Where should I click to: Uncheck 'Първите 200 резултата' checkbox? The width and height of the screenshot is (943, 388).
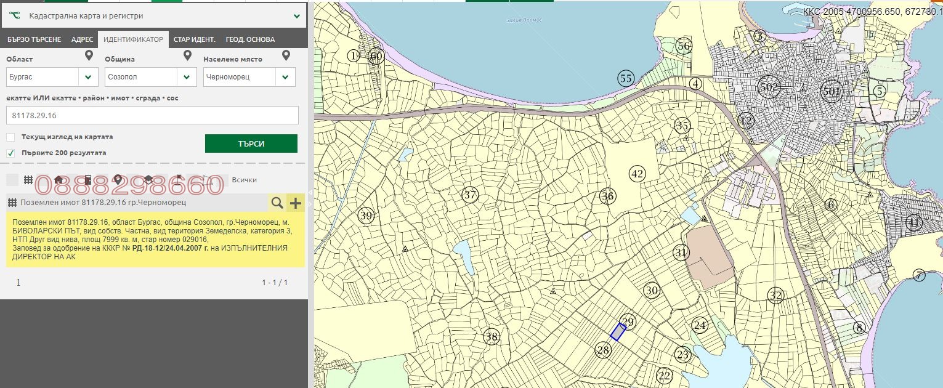11,153
